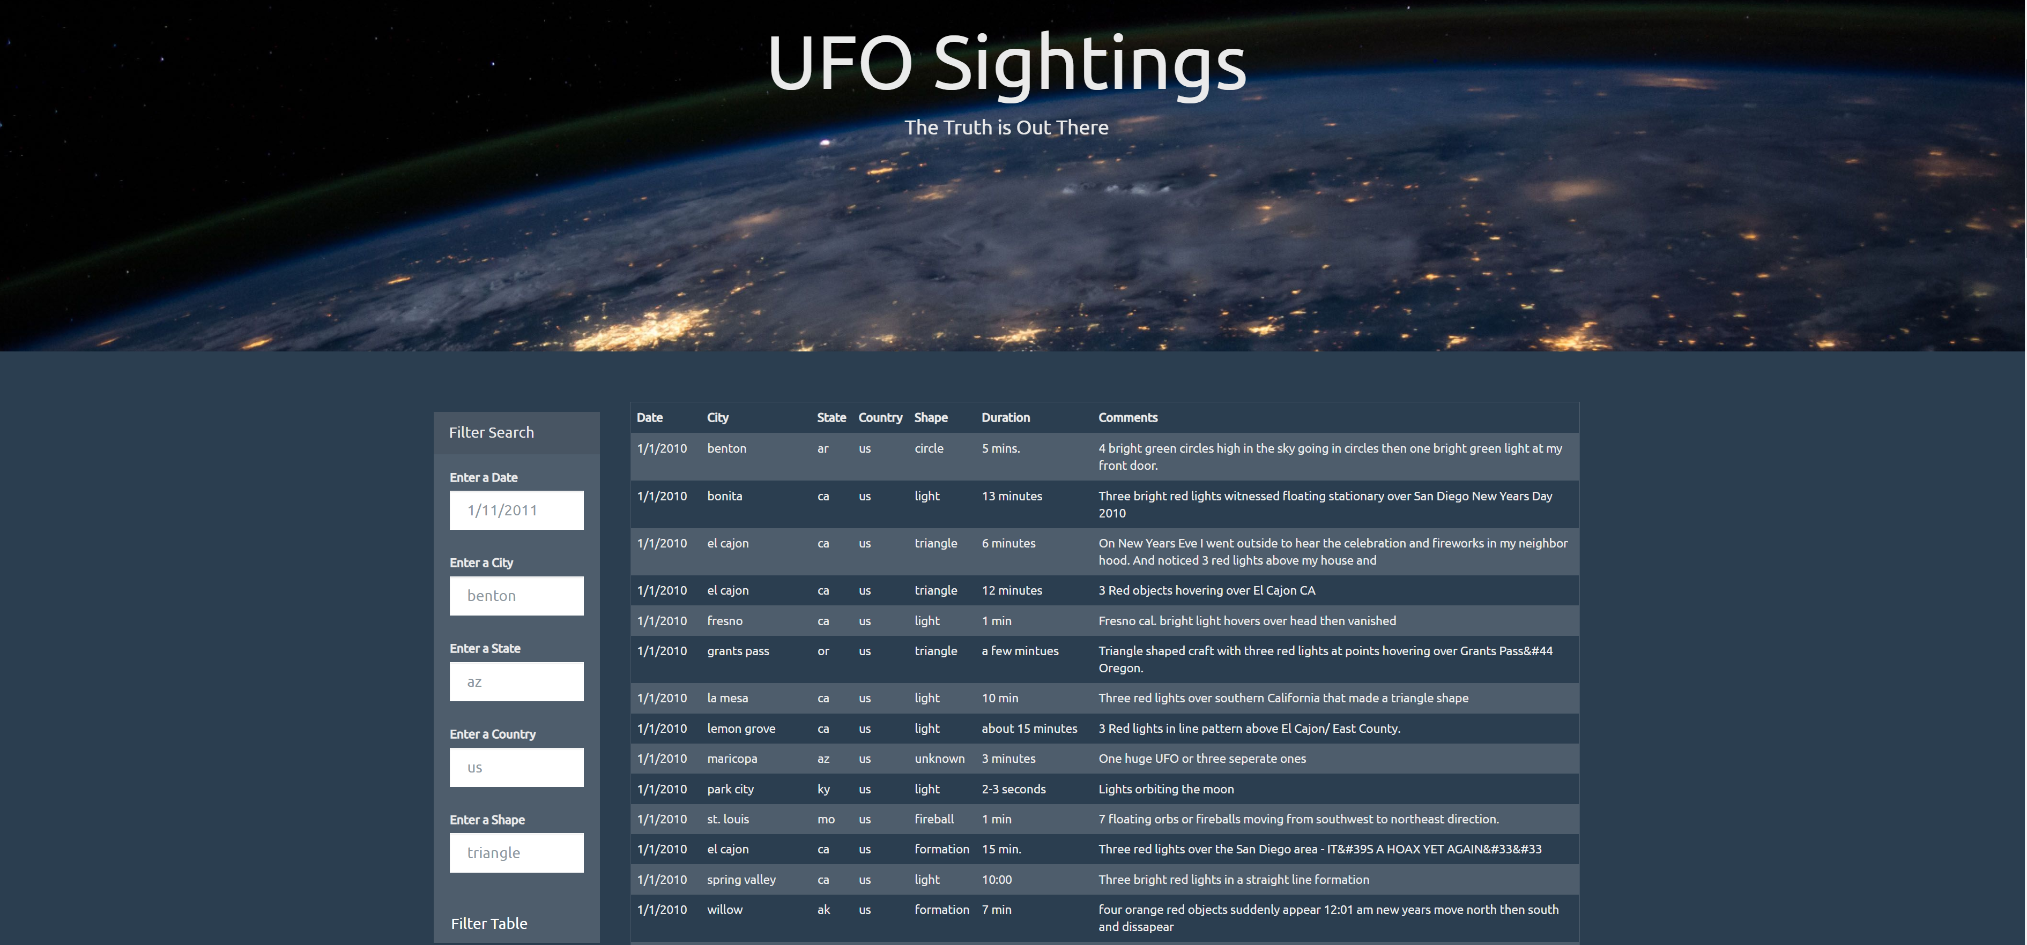Viewport: 2027px width, 945px height.
Task: Select the park city cell
Action: [730, 789]
